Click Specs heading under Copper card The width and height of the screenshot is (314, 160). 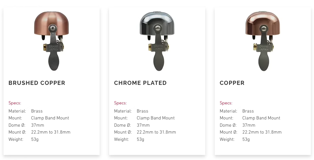[x=226, y=103]
